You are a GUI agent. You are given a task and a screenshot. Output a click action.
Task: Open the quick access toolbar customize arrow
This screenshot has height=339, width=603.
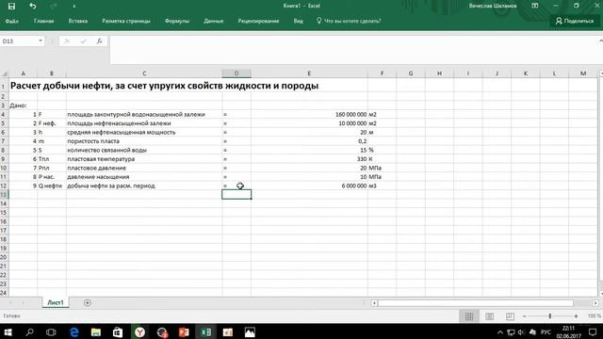click(x=73, y=7)
